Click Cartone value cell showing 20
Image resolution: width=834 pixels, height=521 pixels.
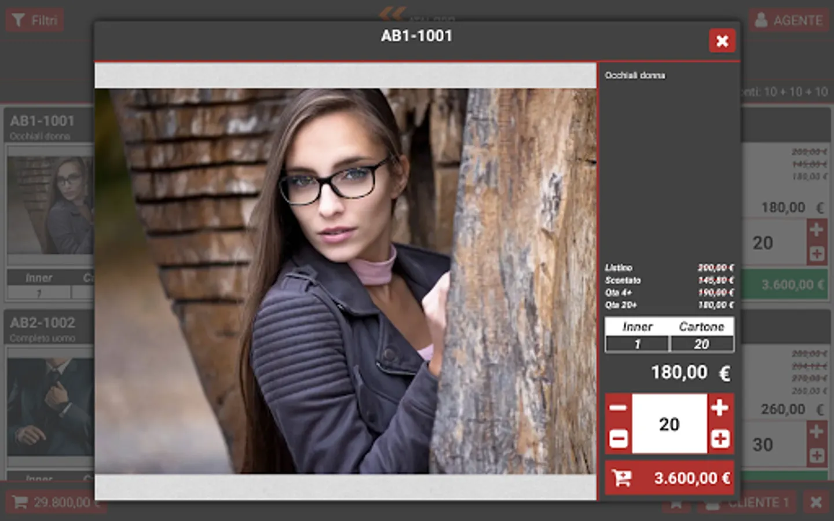701,344
